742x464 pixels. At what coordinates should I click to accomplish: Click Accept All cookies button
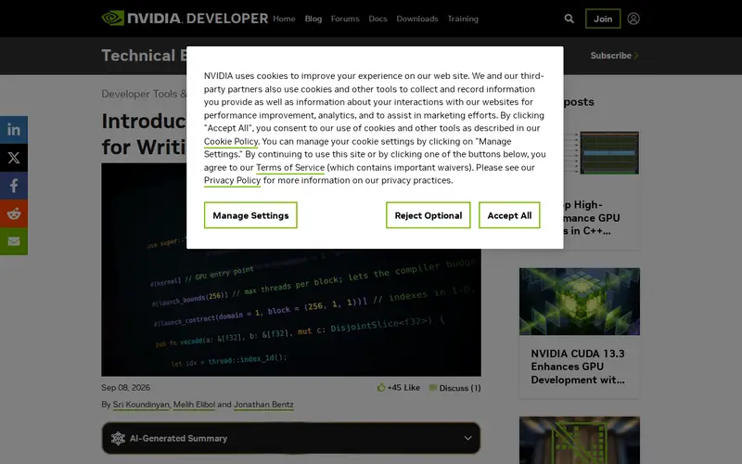(x=509, y=215)
